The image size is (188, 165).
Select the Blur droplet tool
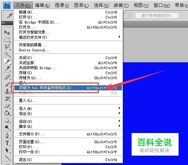tap(7, 120)
